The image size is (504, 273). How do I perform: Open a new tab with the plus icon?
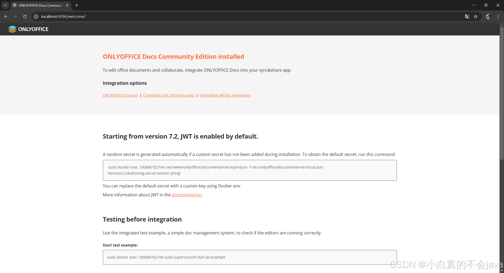[x=77, y=5]
